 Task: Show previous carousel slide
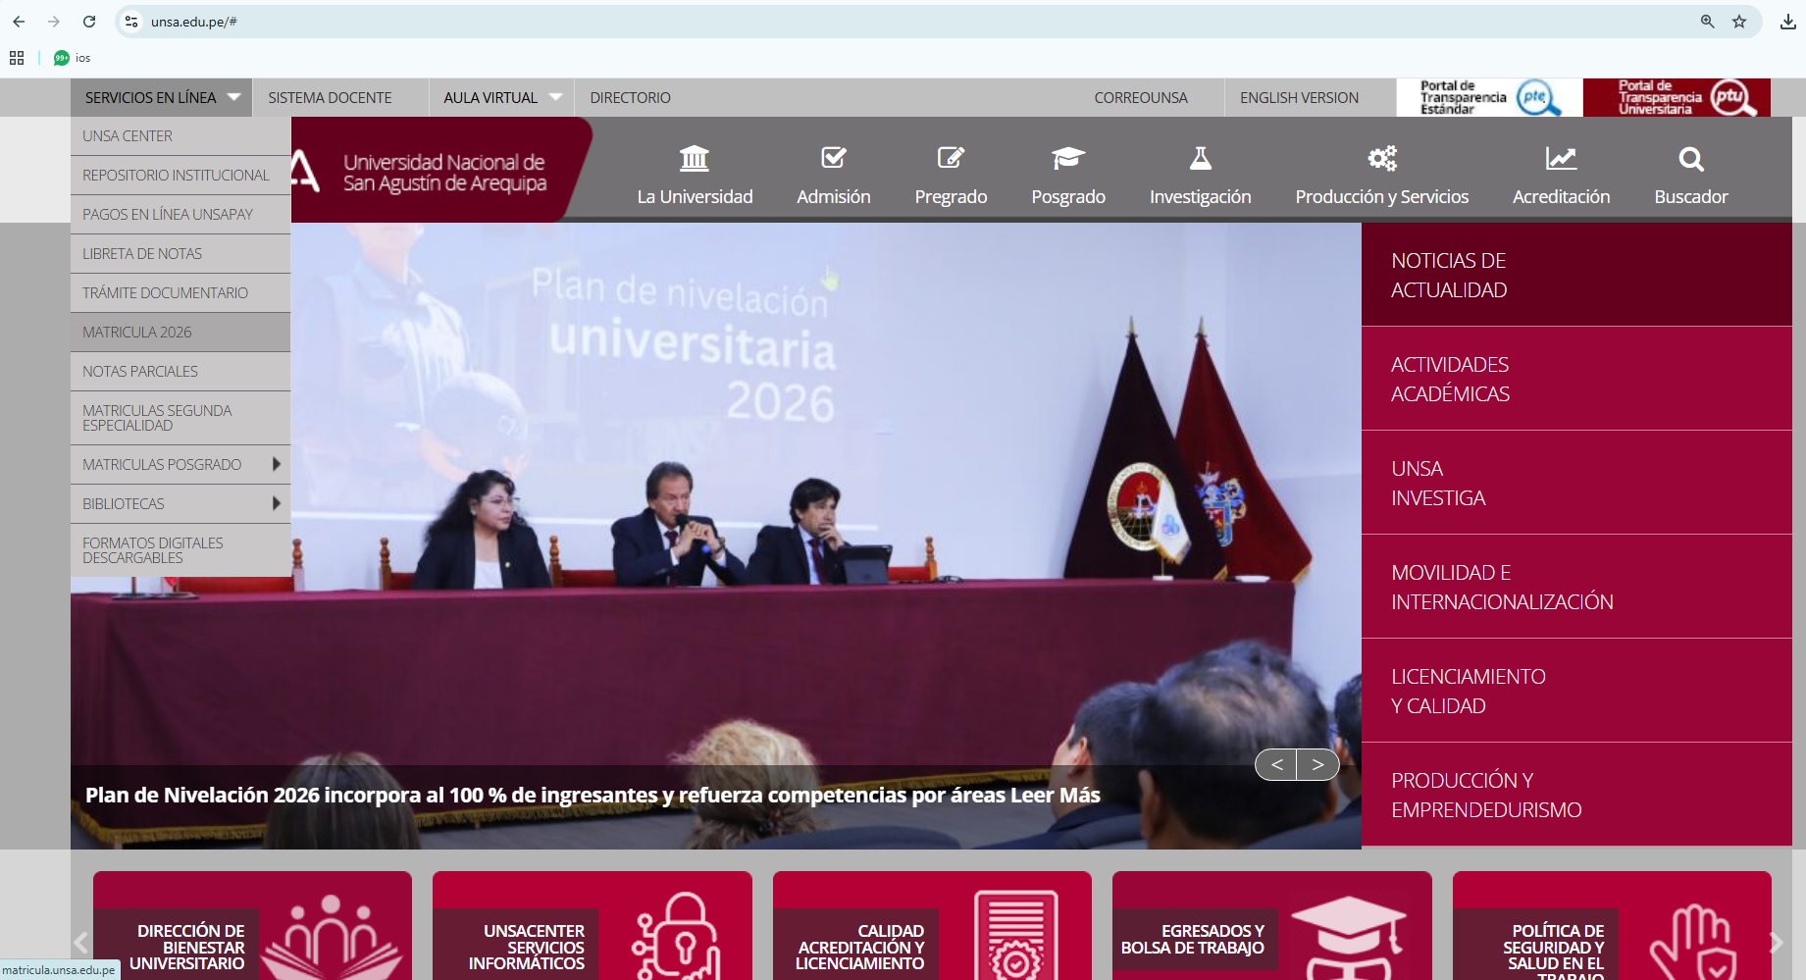point(1276,764)
